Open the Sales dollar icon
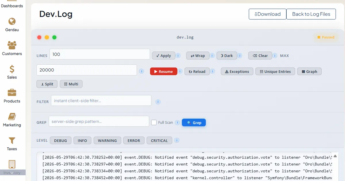 12,69
